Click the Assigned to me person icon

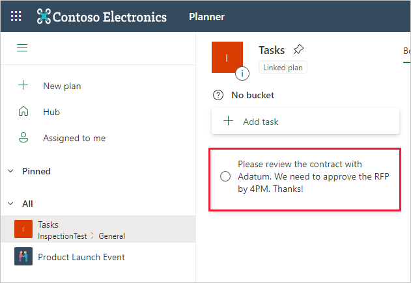coord(23,138)
